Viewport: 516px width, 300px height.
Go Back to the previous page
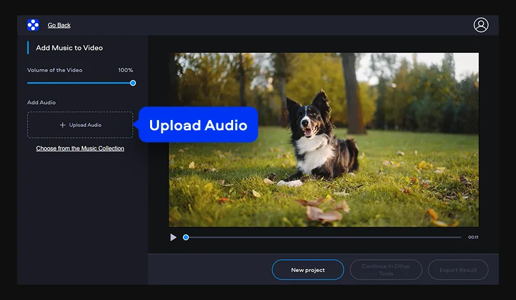coord(59,25)
